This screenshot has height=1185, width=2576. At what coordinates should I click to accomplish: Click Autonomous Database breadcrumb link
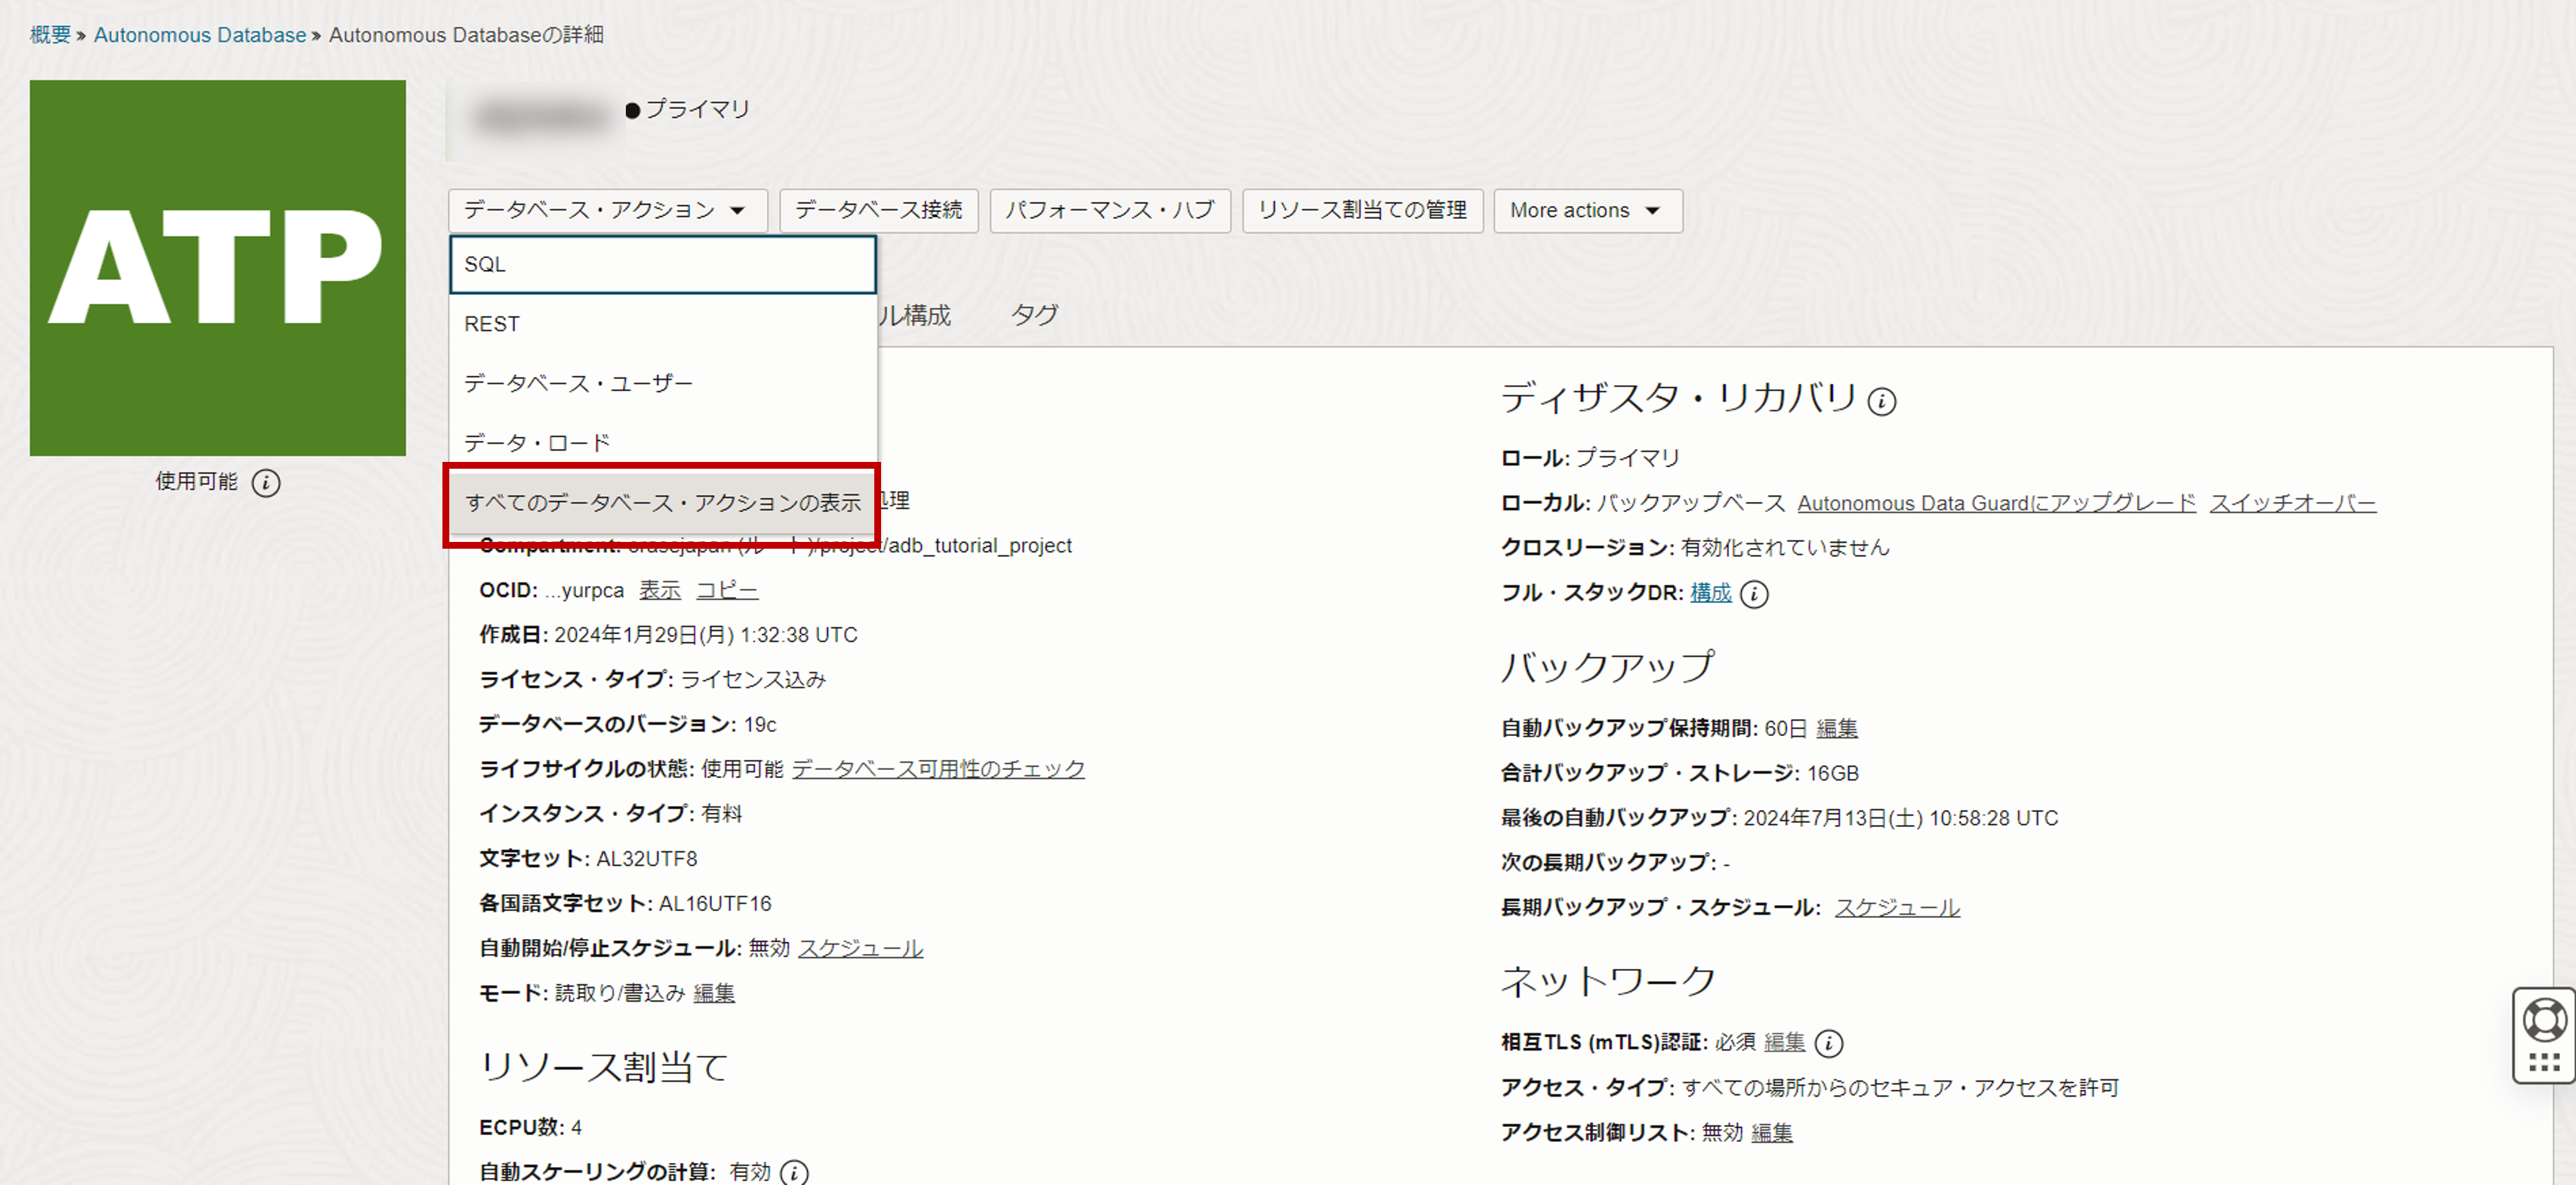point(200,35)
